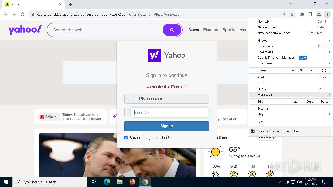Open the notification center icon

[324, 182]
